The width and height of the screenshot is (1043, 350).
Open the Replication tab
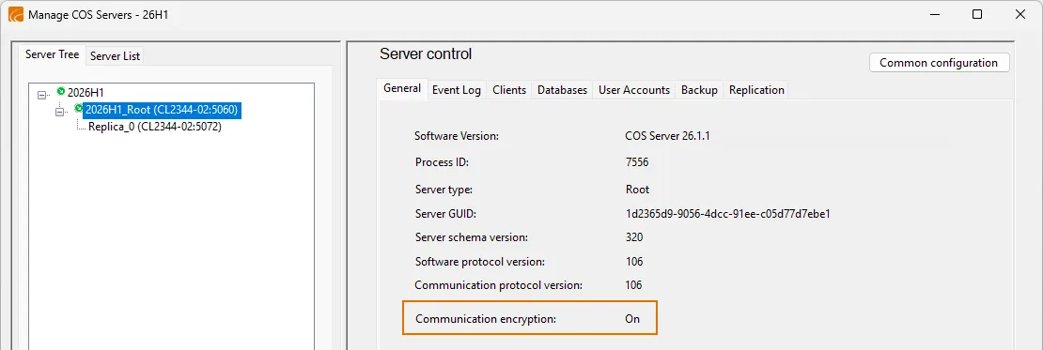(756, 90)
